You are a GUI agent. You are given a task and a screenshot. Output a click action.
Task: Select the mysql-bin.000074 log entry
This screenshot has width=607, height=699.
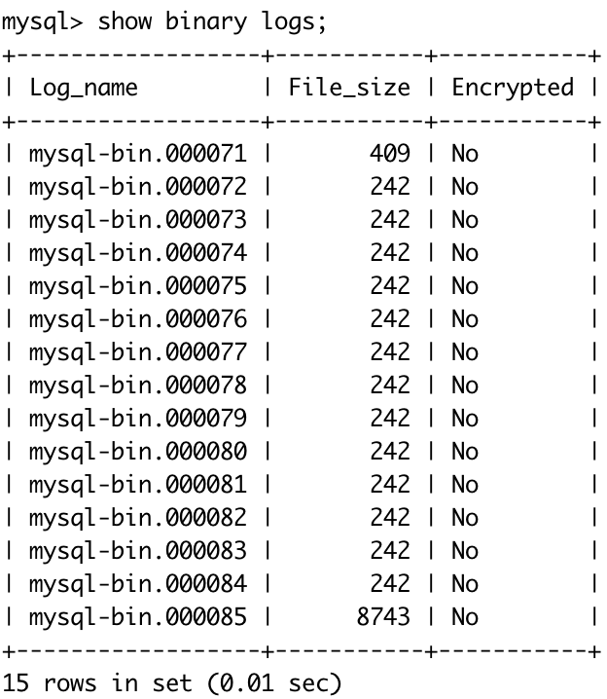pos(137,254)
